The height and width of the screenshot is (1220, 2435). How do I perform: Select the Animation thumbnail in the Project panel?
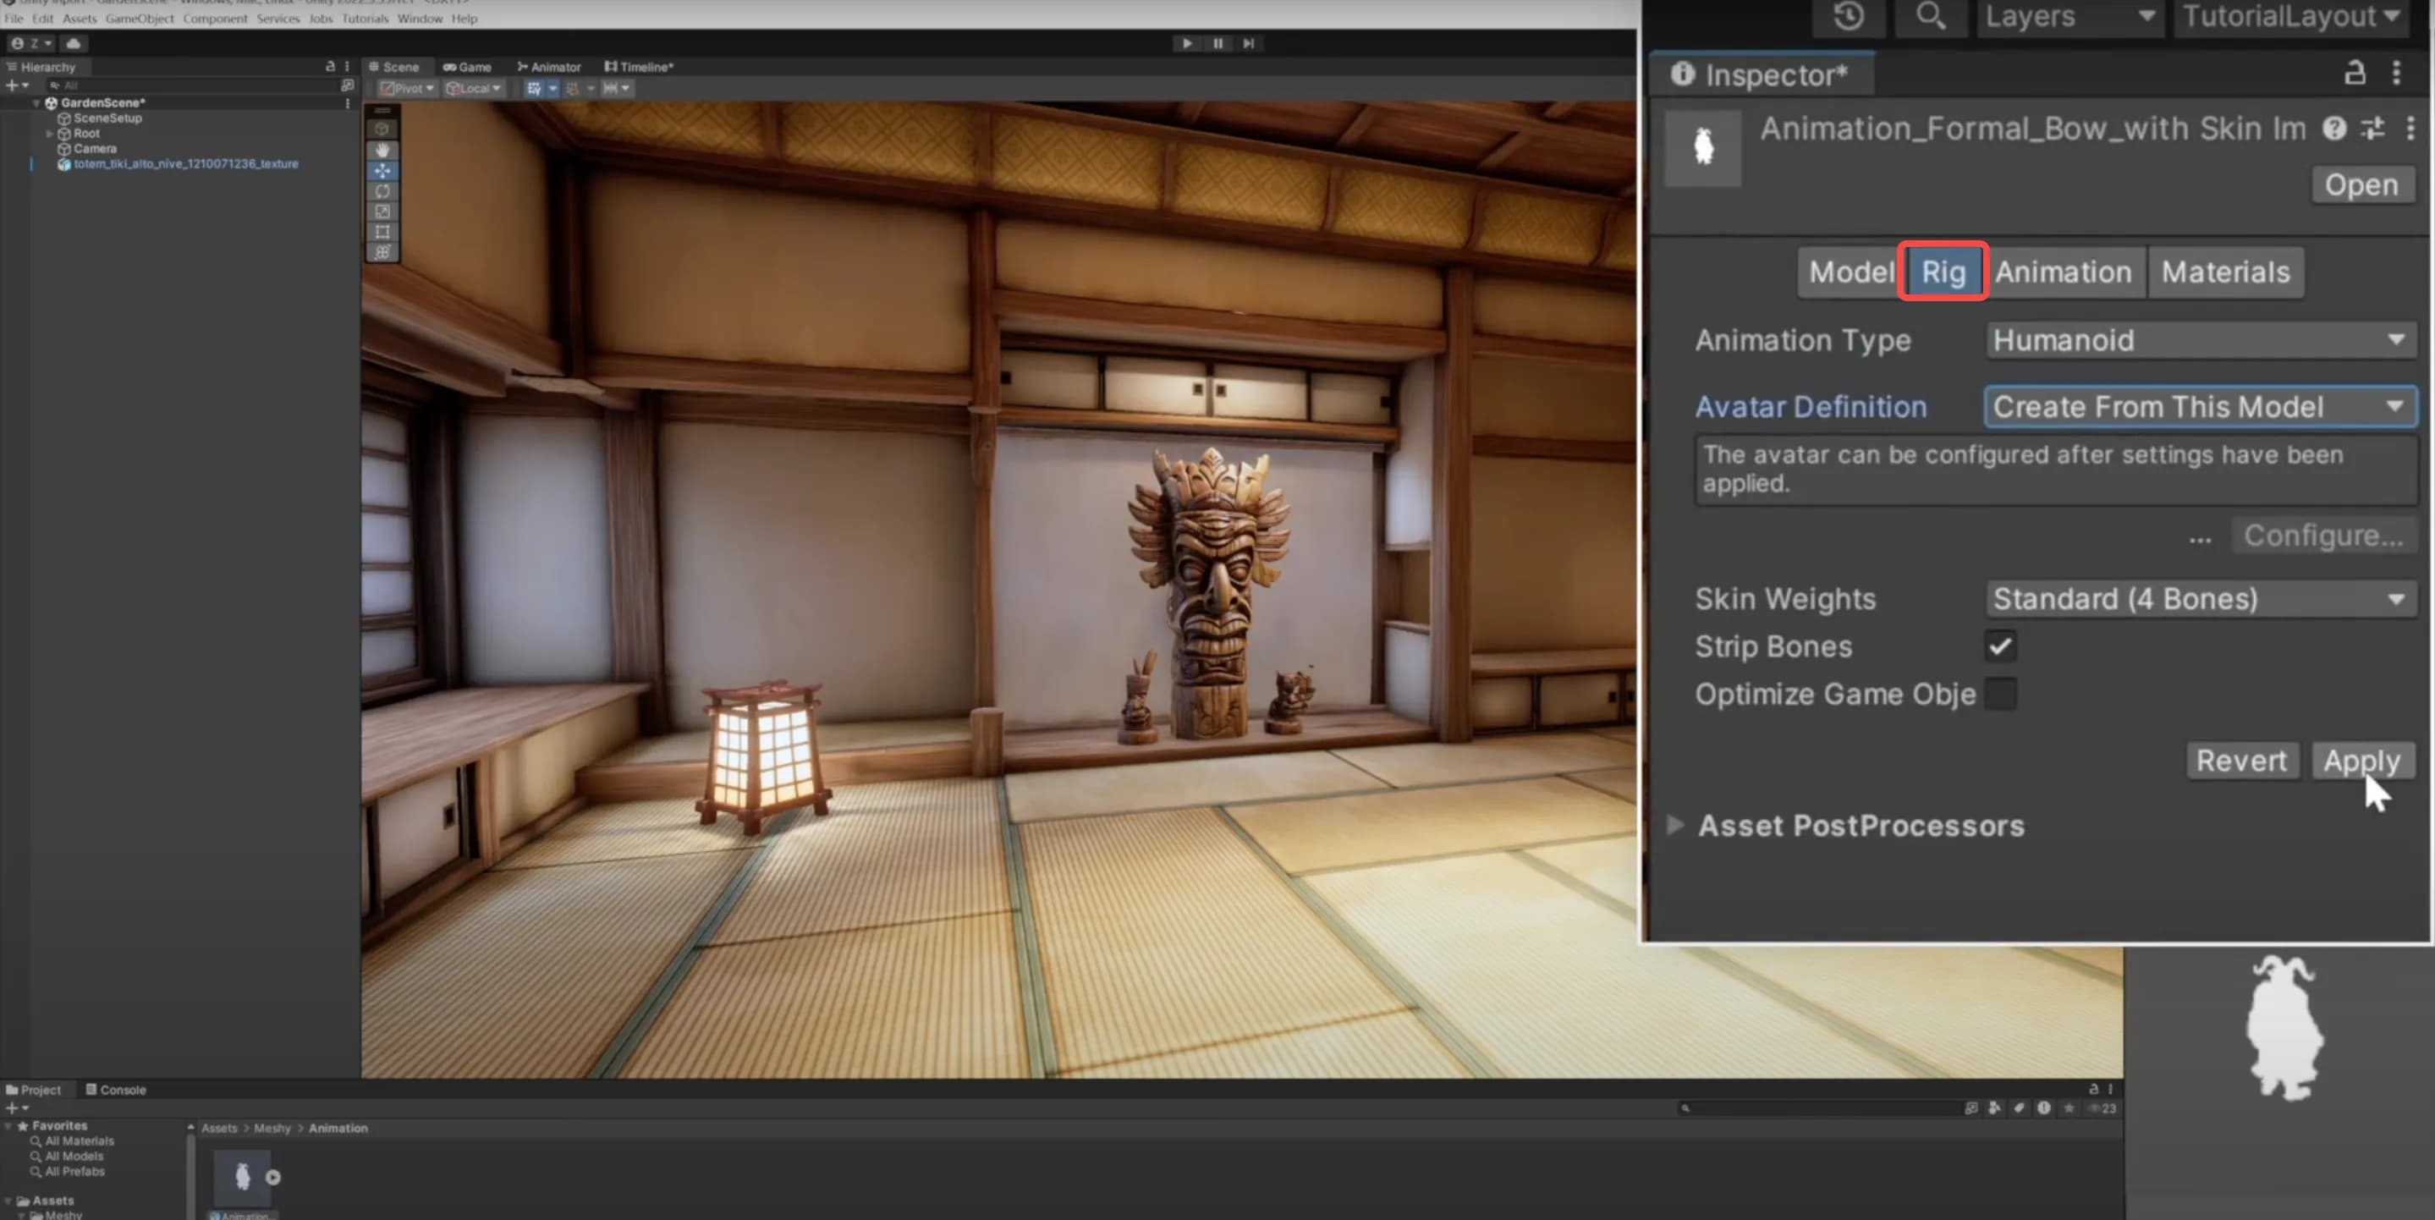(242, 1176)
